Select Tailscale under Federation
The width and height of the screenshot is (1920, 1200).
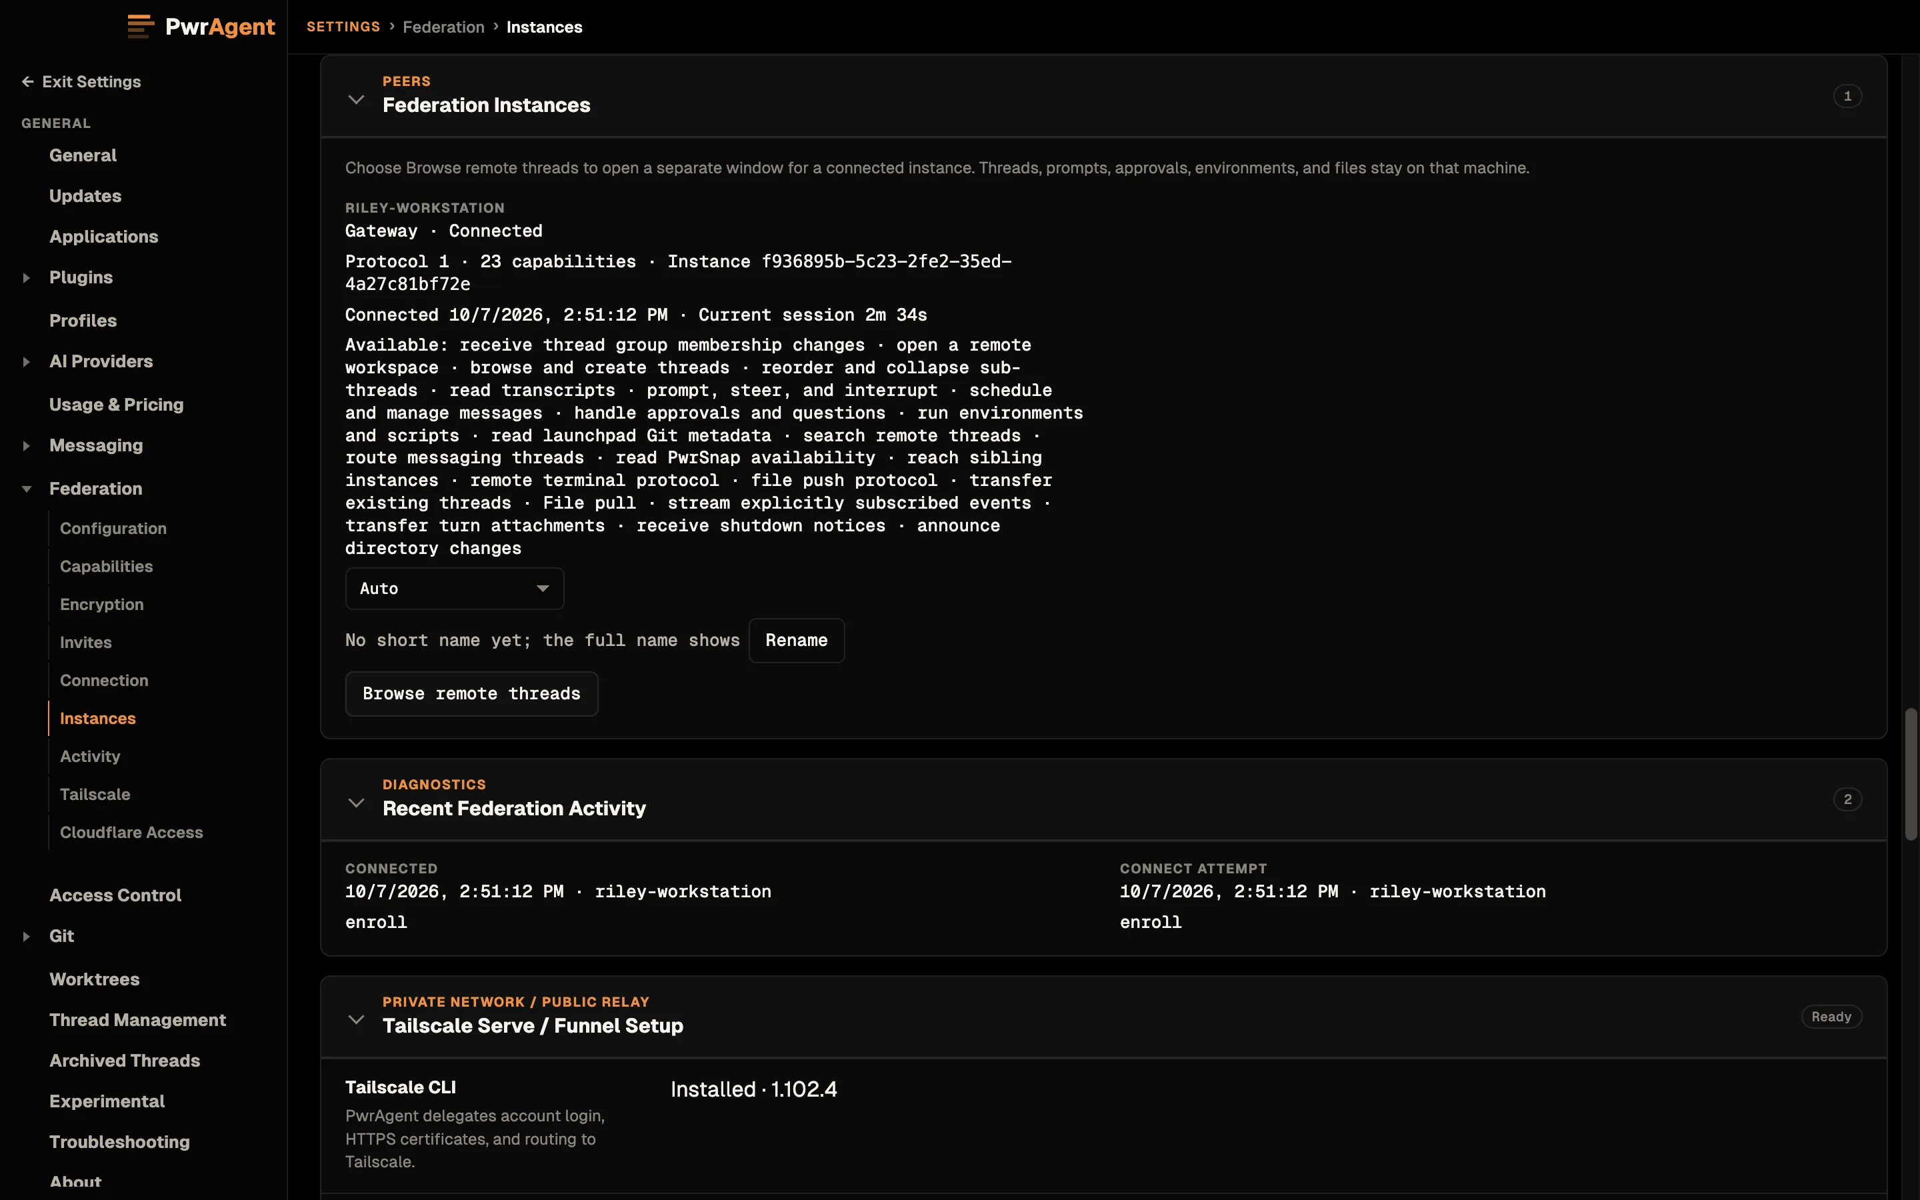95,795
